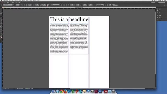The image size is (167, 94).
Task: Open Notification Center from the menu bar
Action: tap(165, 1)
